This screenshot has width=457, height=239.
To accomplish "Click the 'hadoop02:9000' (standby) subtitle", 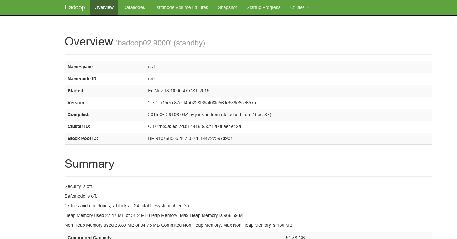I will tap(161, 43).
